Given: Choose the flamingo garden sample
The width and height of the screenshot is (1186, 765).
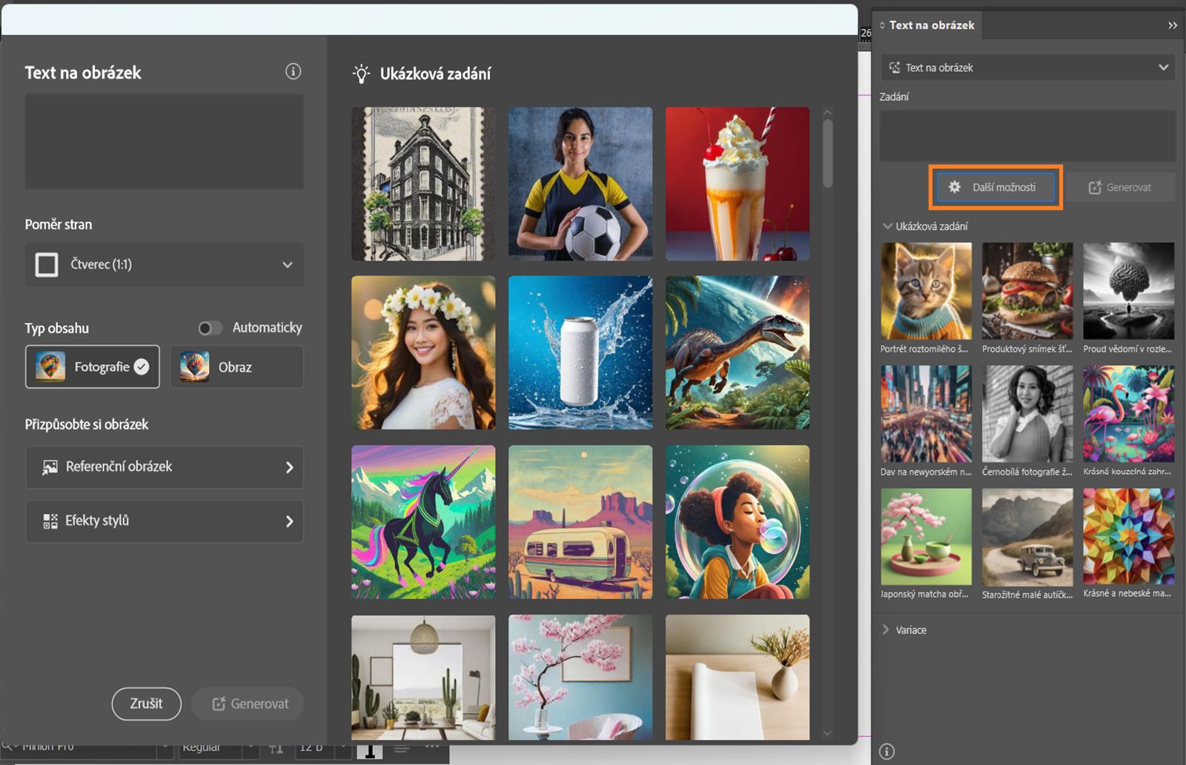Looking at the screenshot, I should click(x=1129, y=414).
